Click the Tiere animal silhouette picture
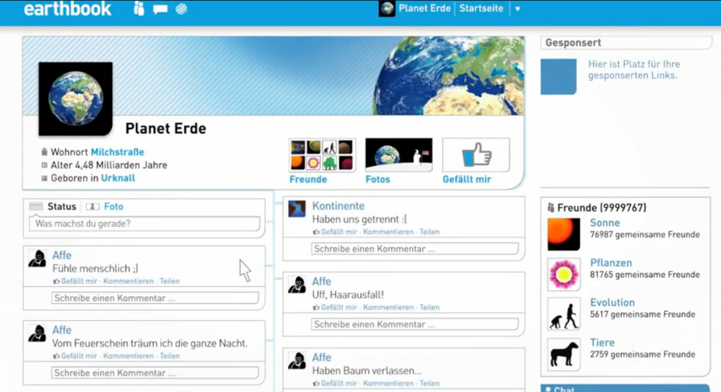The width and height of the screenshot is (721, 392). click(x=563, y=354)
